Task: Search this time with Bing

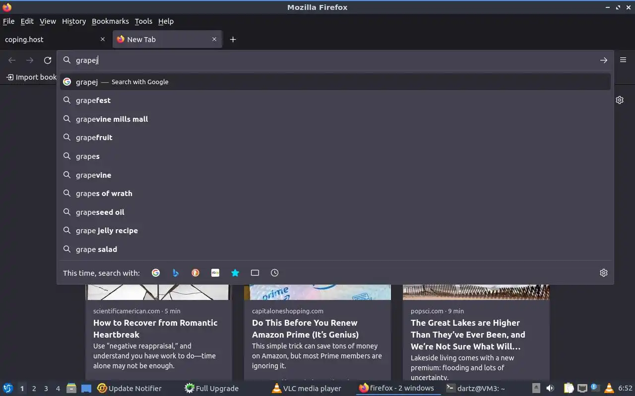Action: click(x=176, y=273)
